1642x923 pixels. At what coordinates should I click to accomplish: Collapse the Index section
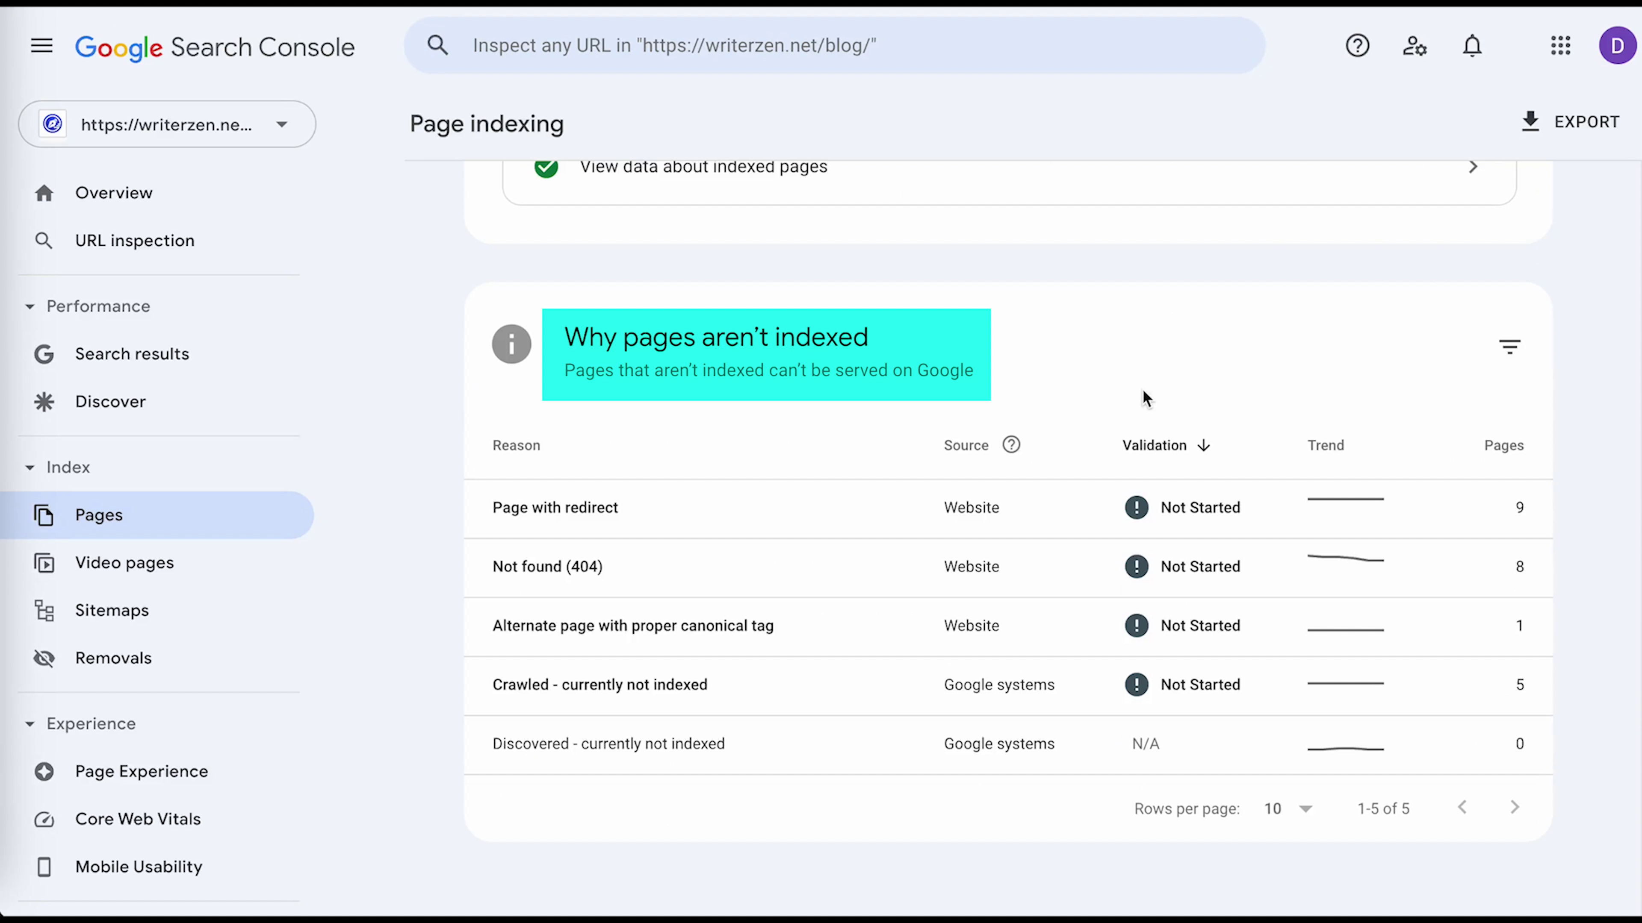pos(30,467)
